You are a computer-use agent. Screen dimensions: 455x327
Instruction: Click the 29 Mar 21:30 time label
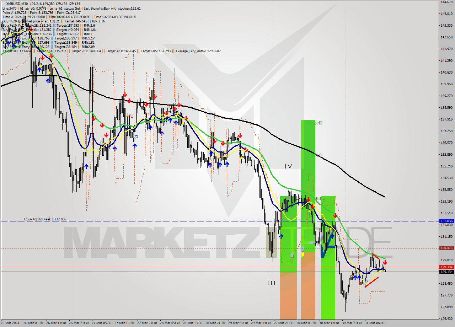point(283,323)
